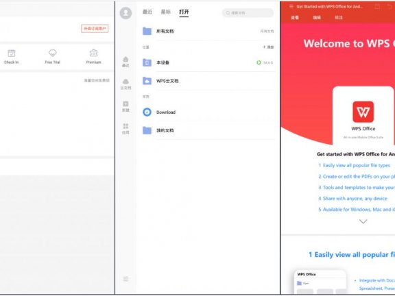The image size is (395, 296).
Task: Click the 'Welcome to WPS' heading
Action: [349, 43]
